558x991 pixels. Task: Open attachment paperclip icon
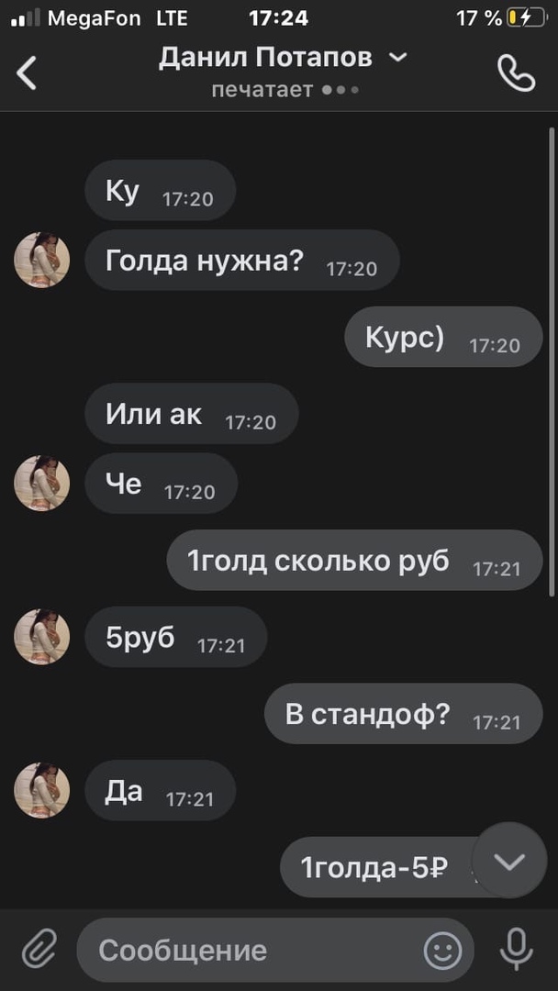(39, 950)
